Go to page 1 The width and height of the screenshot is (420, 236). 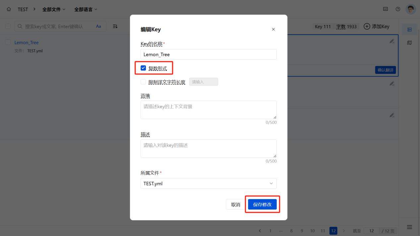coord(270,231)
